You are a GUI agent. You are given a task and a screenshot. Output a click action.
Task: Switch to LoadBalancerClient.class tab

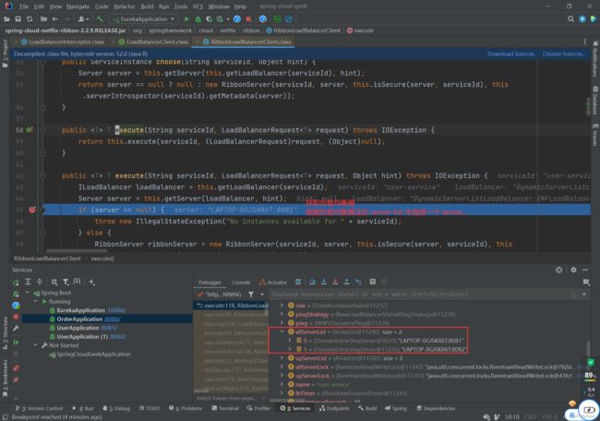[x=154, y=42]
